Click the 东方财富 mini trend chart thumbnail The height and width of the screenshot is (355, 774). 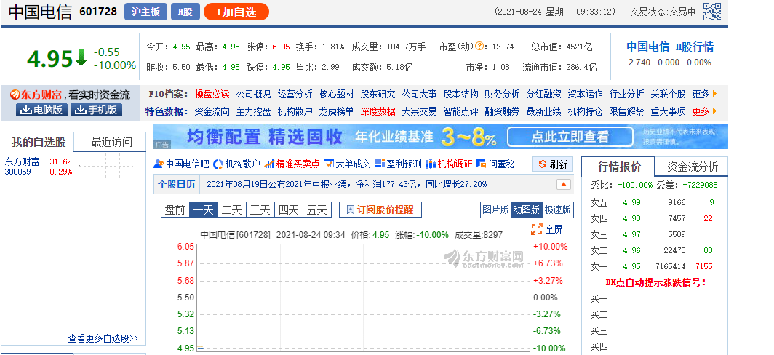pyautogui.click(x=107, y=166)
